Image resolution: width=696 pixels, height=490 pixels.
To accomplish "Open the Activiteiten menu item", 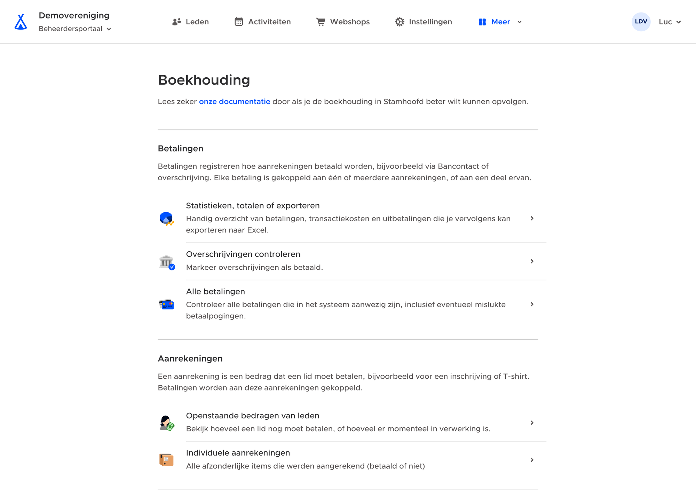I will [263, 22].
